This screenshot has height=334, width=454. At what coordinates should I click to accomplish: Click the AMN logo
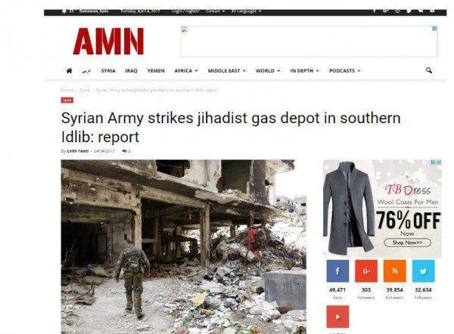(x=108, y=41)
